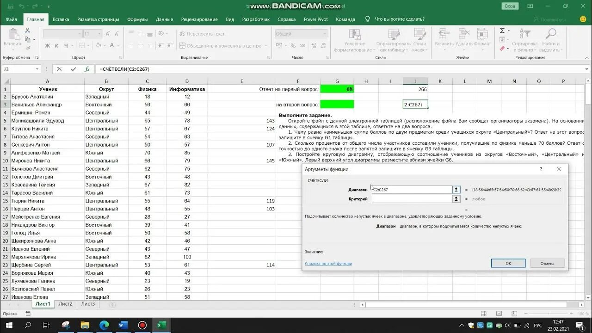This screenshot has height=333, width=592.
Task: Click the Windows Start button
Action: (9, 325)
